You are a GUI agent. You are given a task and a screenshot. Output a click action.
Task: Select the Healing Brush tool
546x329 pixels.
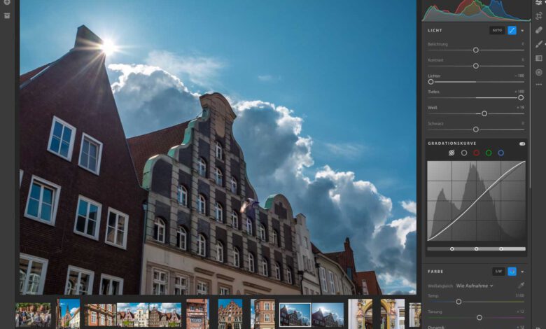[539, 29]
